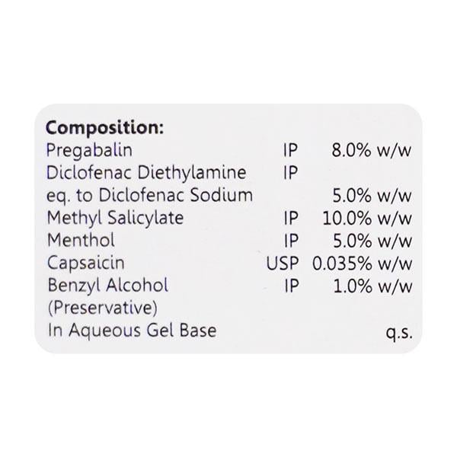Click the 8.0% w/w value

click(372, 150)
